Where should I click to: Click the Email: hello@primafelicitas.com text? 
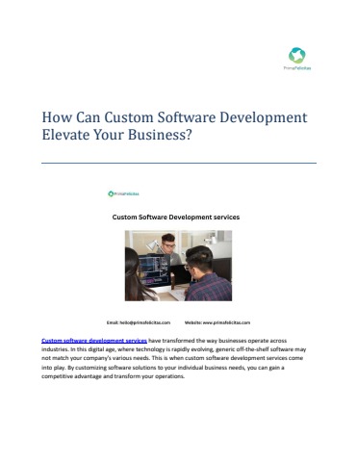[x=139, y=322]
